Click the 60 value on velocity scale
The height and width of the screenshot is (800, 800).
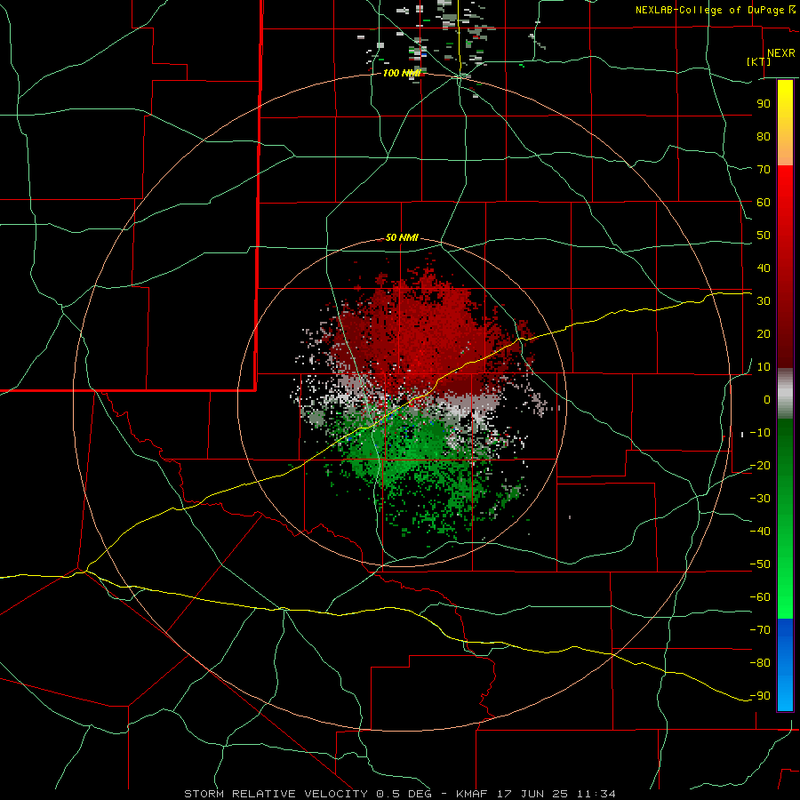[764, 202]
